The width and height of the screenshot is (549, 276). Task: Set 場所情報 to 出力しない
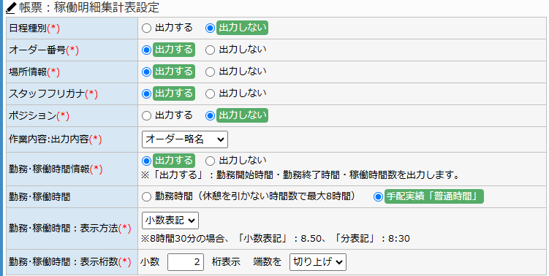coord(210,72)
